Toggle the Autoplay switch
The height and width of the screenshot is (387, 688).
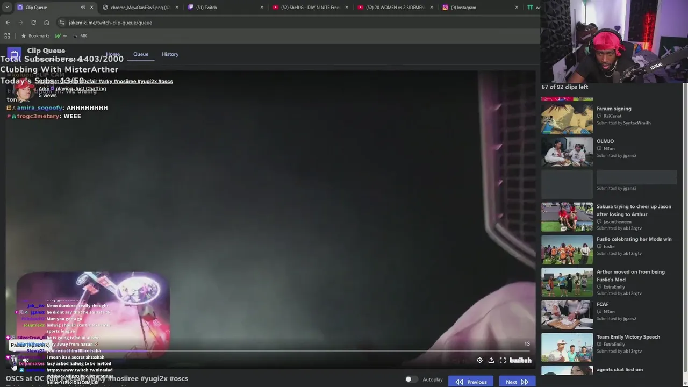point(411,379)
